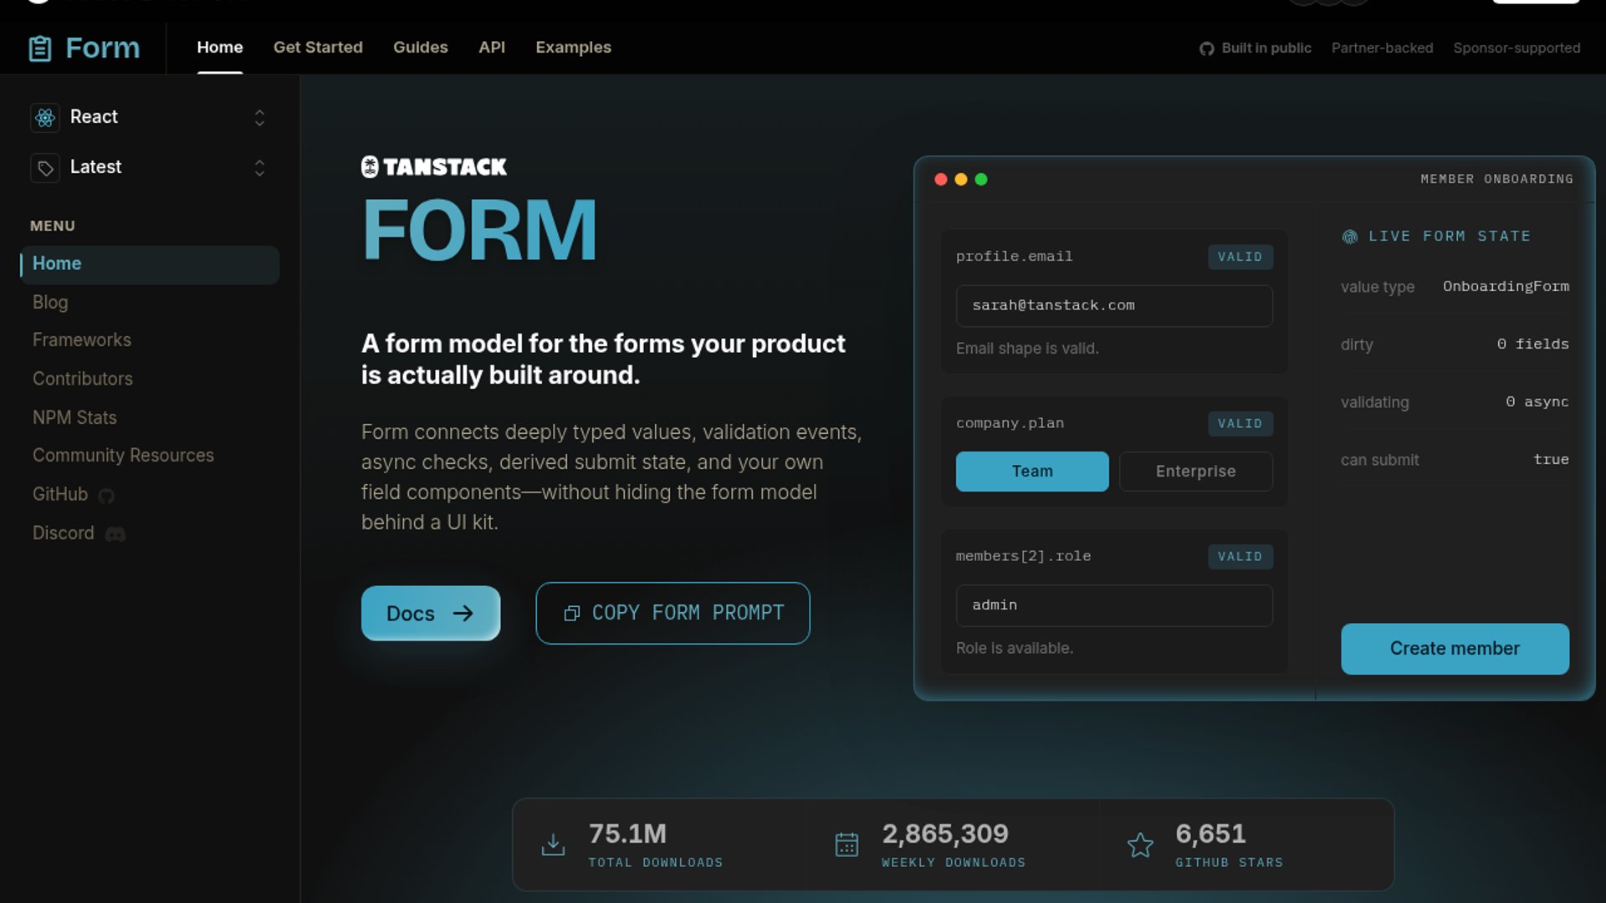1606x903 pixels.
Task: Click the GitHub icon beside Built in public
Action: 1206,48
